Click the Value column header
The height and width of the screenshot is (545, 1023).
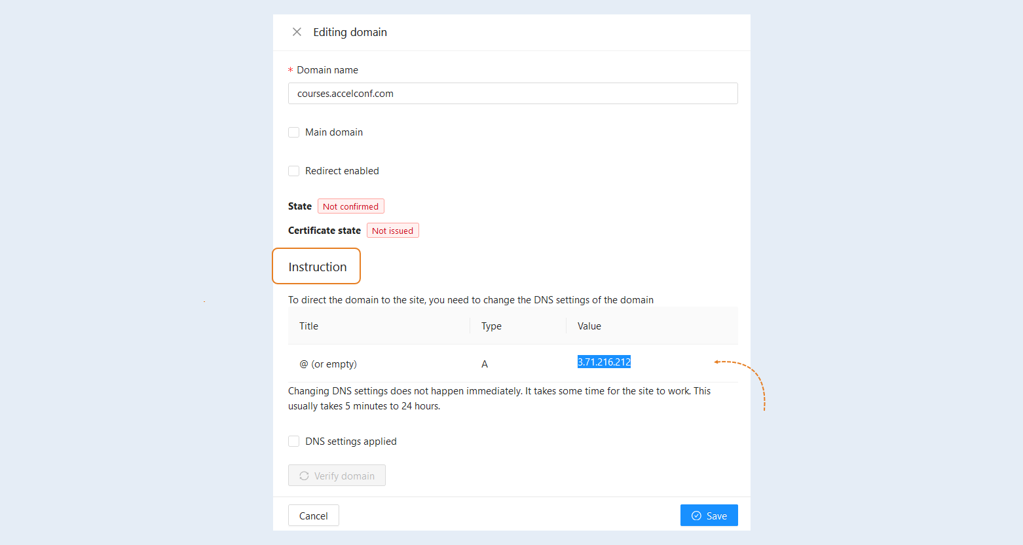589,326
